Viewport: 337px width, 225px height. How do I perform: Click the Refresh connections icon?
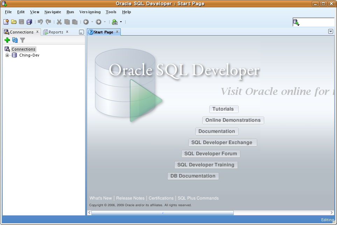pos(15,40)
